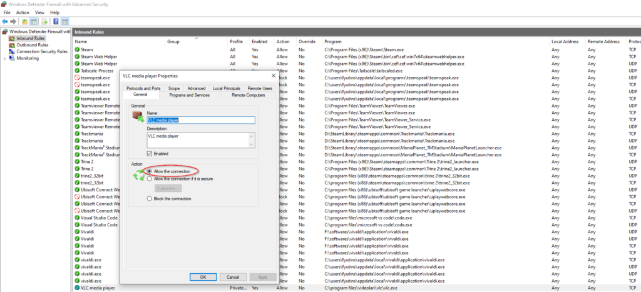Click the Forward arrow toolbar icon

(13, 21)
